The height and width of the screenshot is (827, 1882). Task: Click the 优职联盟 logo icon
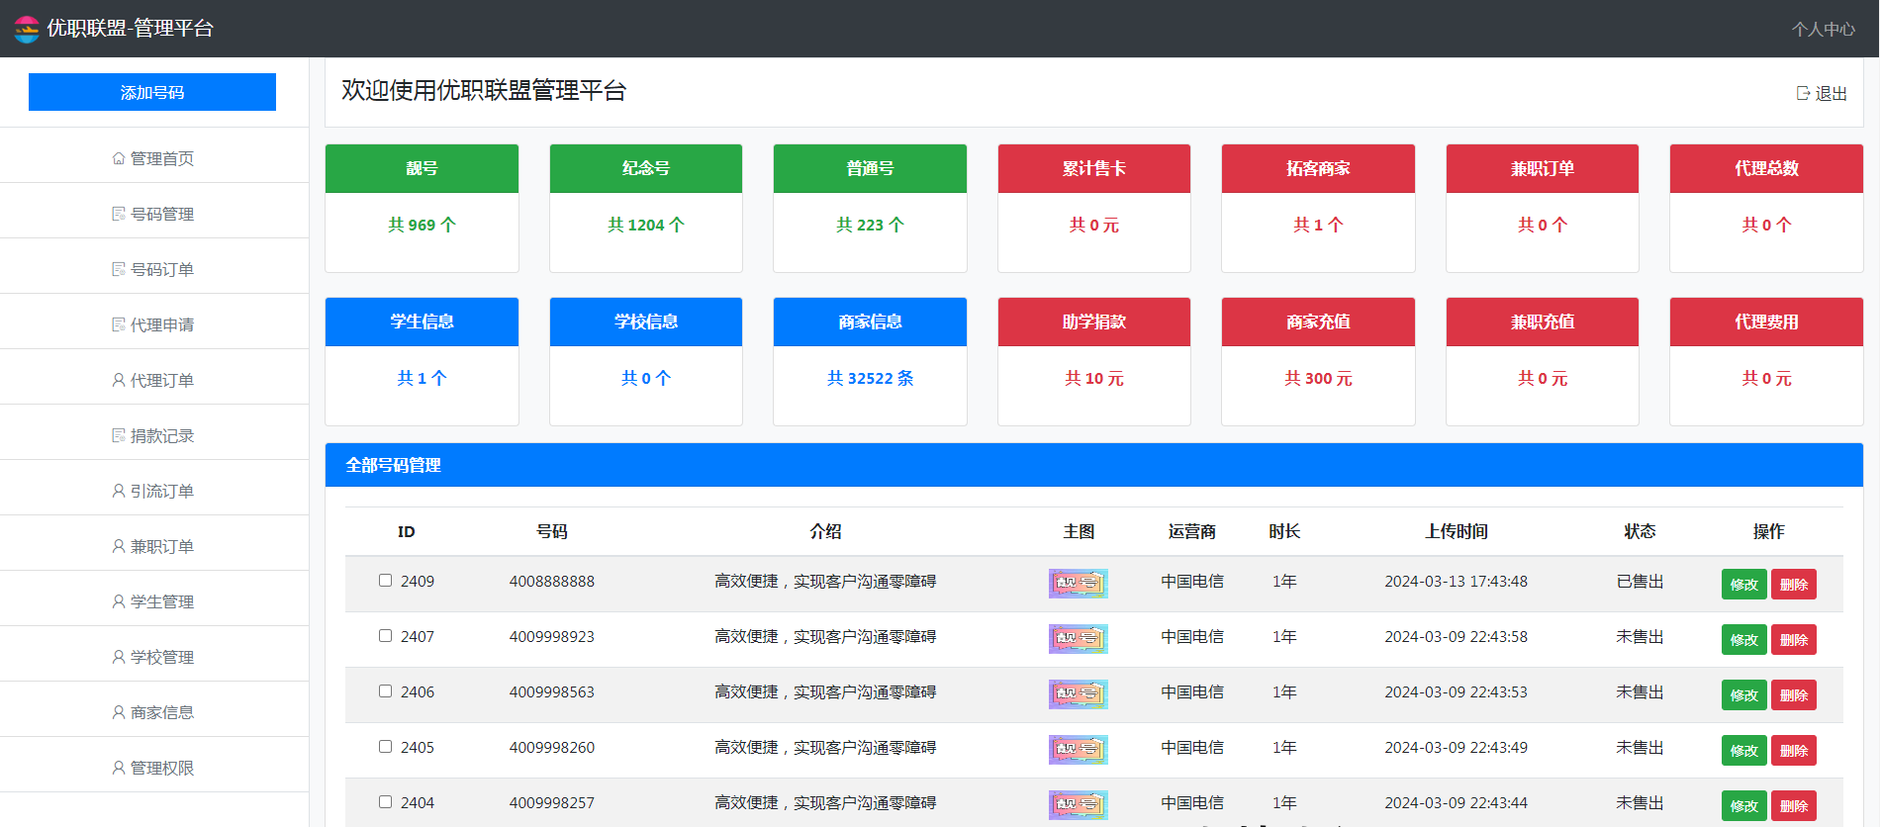(27, 29)
